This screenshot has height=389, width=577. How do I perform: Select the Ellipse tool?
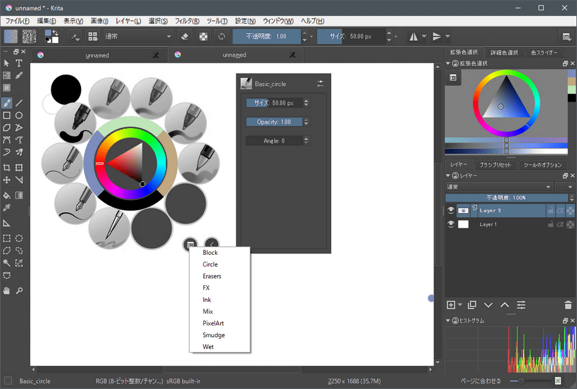pos(19,115)
